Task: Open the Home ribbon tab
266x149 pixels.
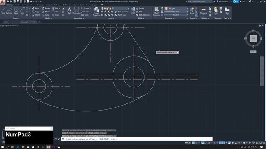Action: coord(10,5)
